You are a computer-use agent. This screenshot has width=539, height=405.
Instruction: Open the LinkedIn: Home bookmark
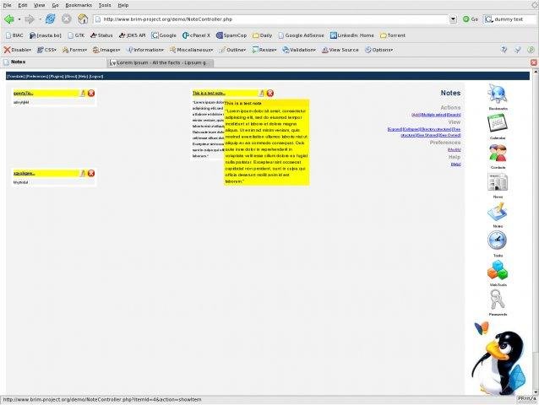point(352,35)
